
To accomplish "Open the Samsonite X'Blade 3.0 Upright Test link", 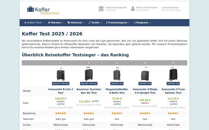I will (x=145, y=91).
